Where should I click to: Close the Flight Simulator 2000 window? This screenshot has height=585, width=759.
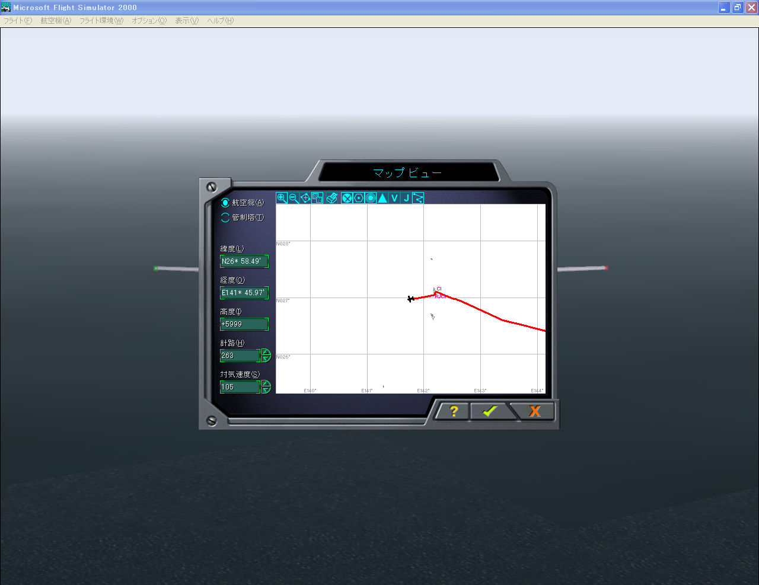click(x=751, y=8)
